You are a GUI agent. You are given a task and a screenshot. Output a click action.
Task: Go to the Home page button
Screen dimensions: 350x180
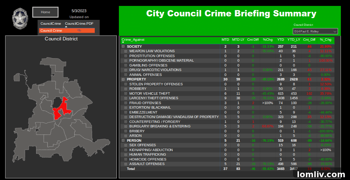45,12
